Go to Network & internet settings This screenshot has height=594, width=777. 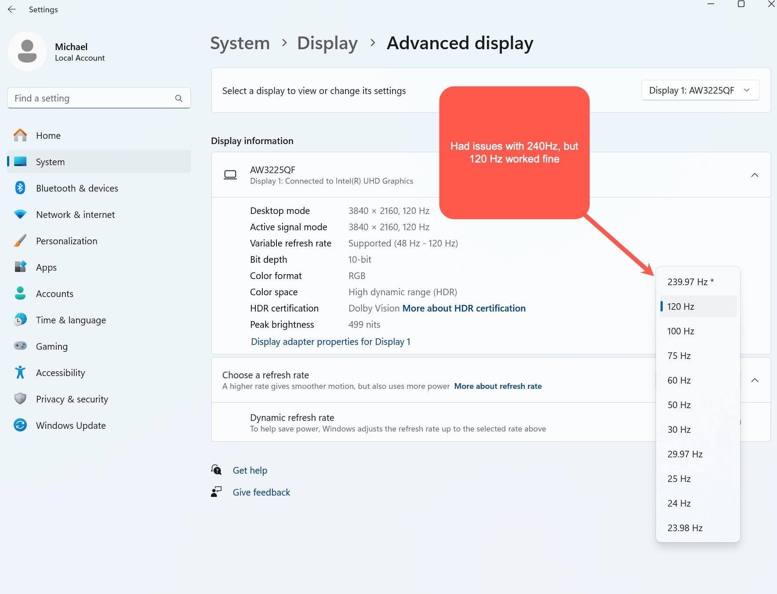click(x=75, y=214)
